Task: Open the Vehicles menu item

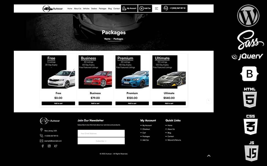Action: click(x=86, y=9)
